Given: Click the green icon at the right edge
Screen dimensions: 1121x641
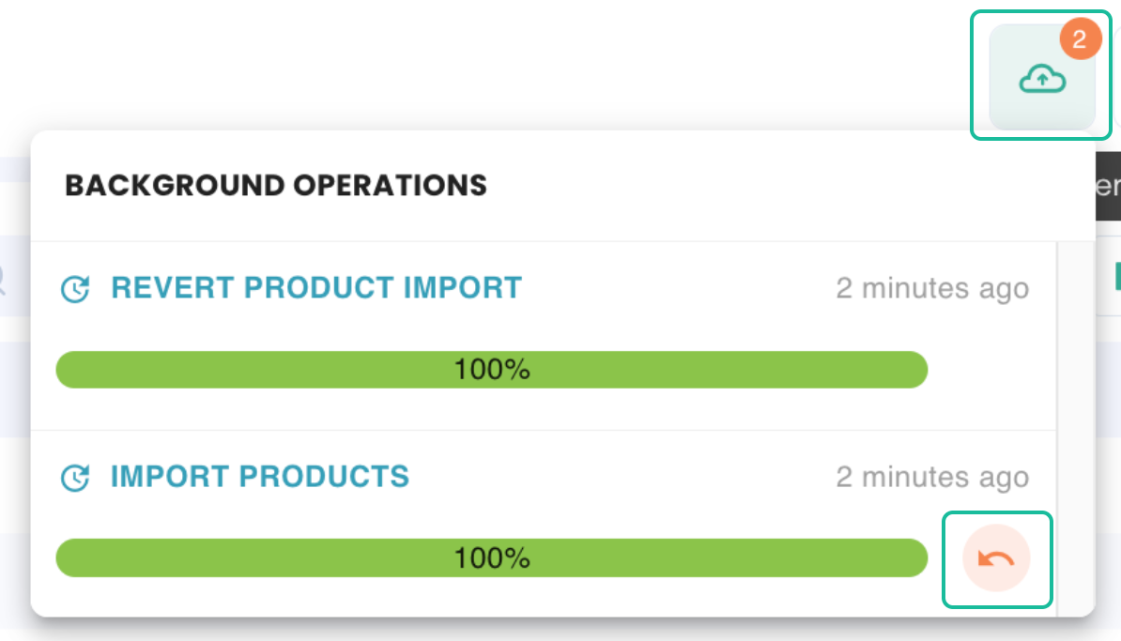Looking at the screenshot, I should tap(1116, 277).
